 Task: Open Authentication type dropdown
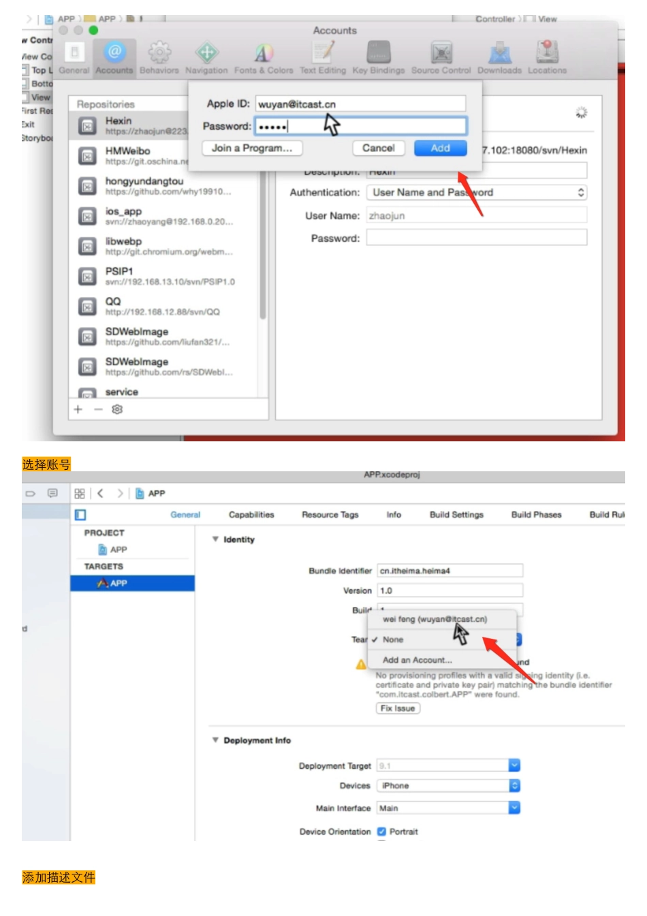pyautogui.click(x=476, y=193)
